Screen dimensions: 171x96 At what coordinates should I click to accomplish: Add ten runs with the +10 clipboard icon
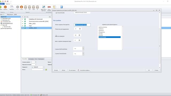pyautogui.click(x=29, y=7)
